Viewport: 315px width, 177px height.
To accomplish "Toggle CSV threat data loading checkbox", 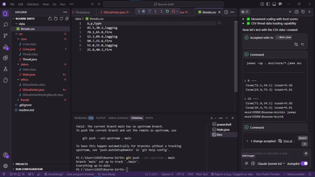I will click(x=248, y=23).
